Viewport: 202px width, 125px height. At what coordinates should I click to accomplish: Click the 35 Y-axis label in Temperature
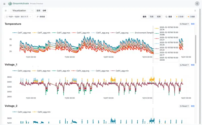coord(10,39)
